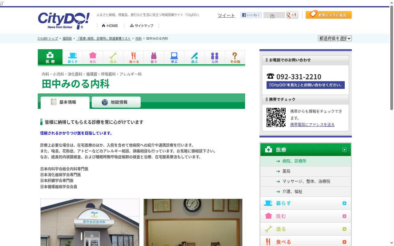Image resolution: width=394 pixels, height=246 pixels.
Task: Select the 装う clothing category icon
Action: (154, 58)
